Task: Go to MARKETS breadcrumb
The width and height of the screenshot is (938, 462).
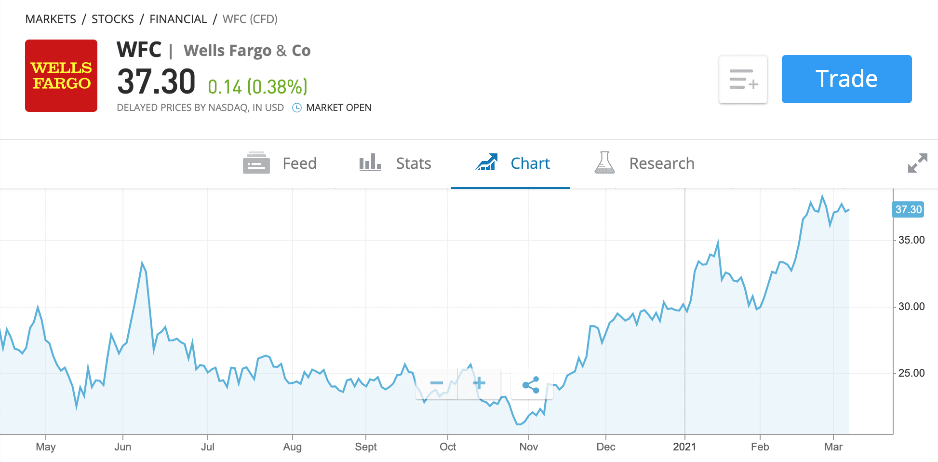Action: pyautogui.click(x=51, y=19)
